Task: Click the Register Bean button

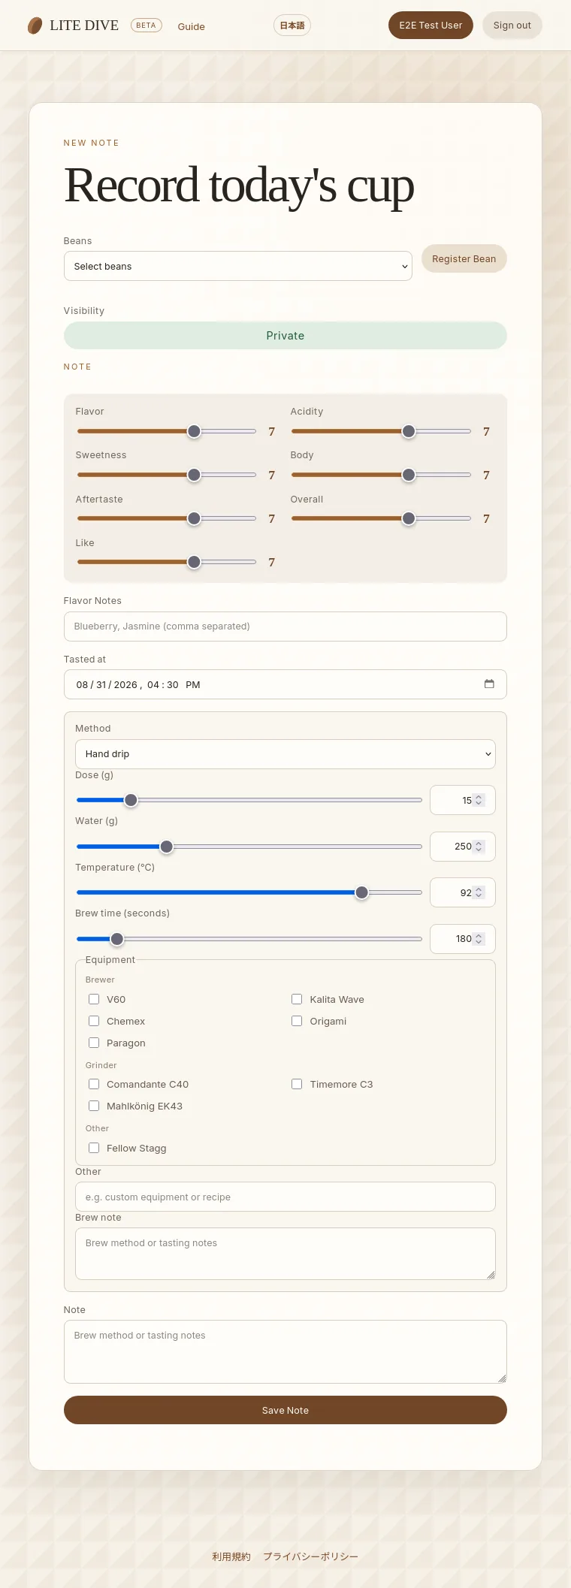Action: click(x=464, y=258)
